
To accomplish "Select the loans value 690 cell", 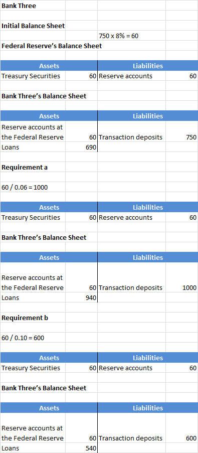I will click(81, 147).
